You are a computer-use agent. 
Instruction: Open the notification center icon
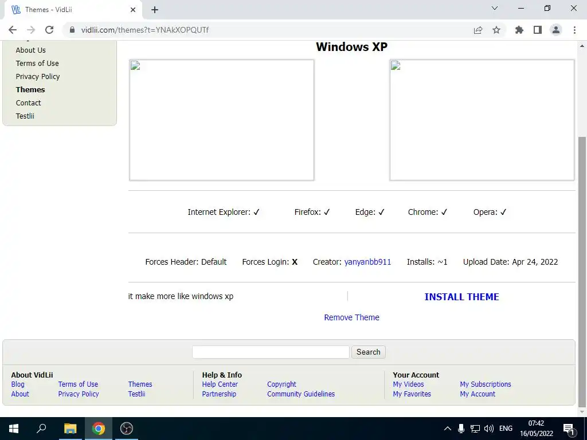[x=568, y=429]
